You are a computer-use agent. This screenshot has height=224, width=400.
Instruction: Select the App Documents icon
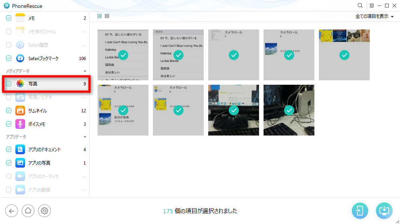pos(20,149)
